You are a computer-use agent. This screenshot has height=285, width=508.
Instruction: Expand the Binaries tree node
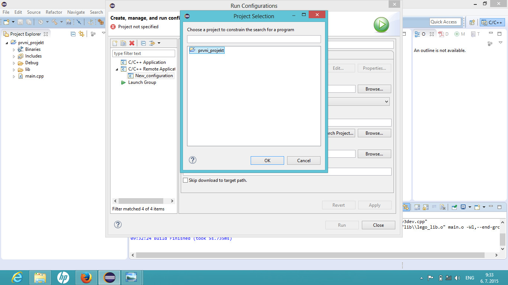(14, 50)
